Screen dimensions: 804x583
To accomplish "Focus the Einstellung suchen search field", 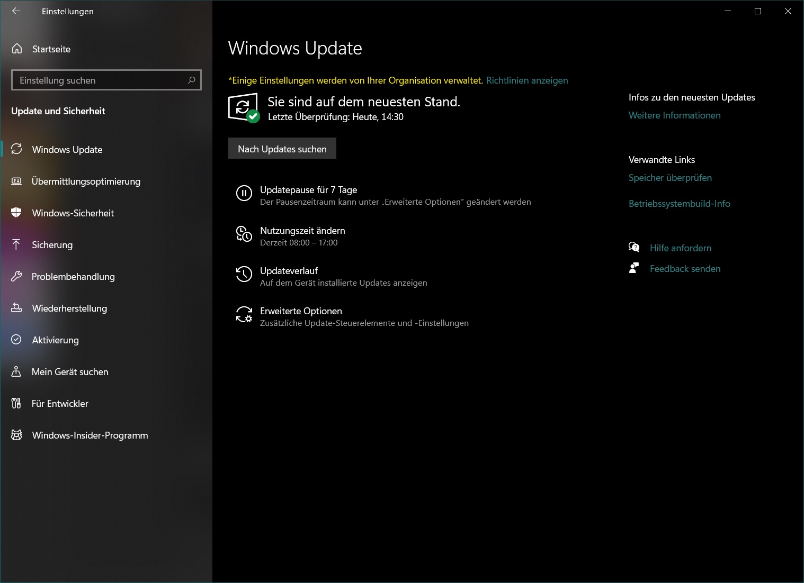I will (106, 80).
